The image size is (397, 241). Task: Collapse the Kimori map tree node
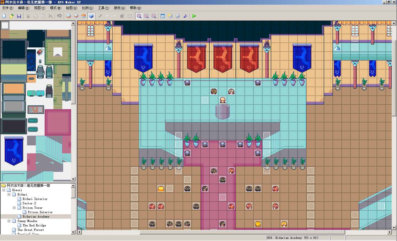[4, 190]
